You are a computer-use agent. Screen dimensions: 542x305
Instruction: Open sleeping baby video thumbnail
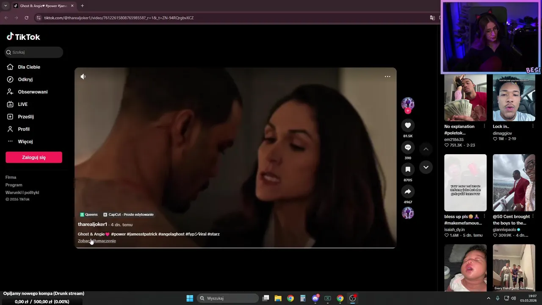(x=465, y=268)
